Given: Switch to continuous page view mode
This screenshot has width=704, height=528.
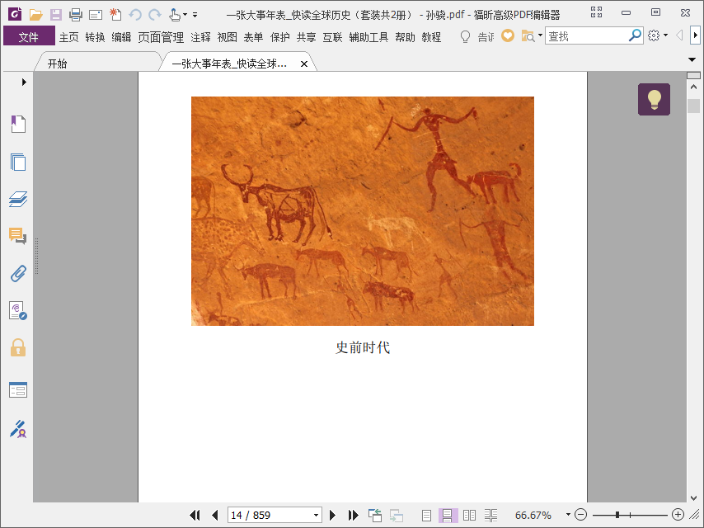Looking at the screenshot, I should point(448,515).
